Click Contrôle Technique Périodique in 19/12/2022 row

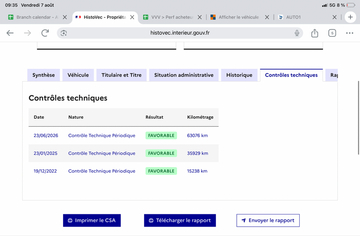pos(102,171)
